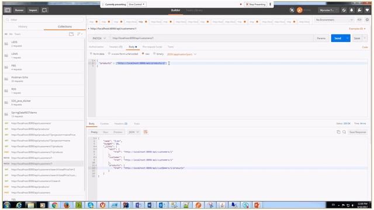The image size is (374, 210).
Task: Toggle the Postman sidebar icon
Action: 8,10
